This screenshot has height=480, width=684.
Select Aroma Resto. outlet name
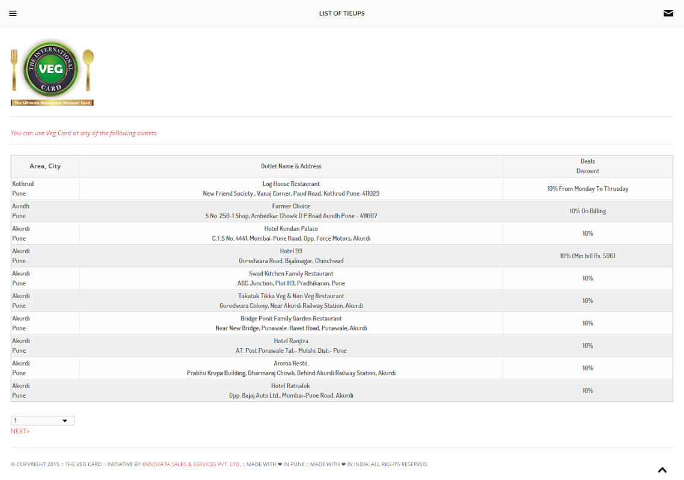click(x=291, y=364)
